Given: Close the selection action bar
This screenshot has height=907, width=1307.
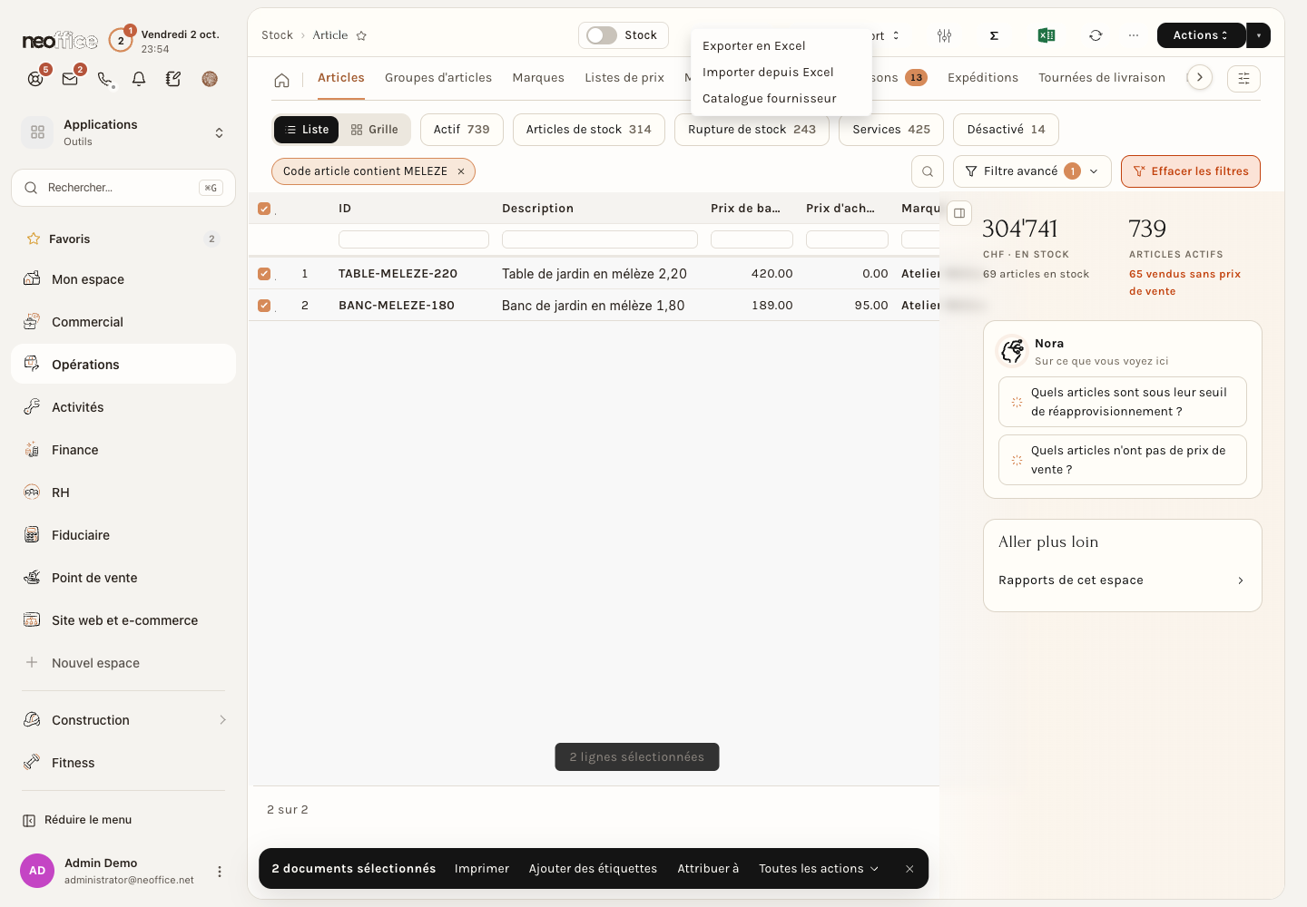Looking at the screenshot, I should point(909,869).
